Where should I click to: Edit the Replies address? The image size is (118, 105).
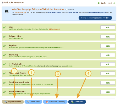[108, 46]
